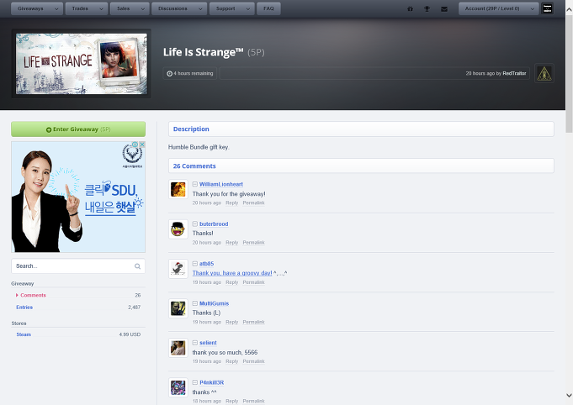Open the trophy won-giveaways icon

click(x=427, y=8)
